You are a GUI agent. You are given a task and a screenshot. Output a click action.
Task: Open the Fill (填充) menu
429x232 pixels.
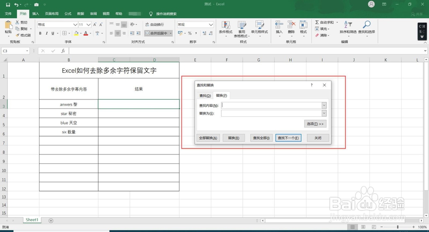pyautogui.click(x=322, y=29)
